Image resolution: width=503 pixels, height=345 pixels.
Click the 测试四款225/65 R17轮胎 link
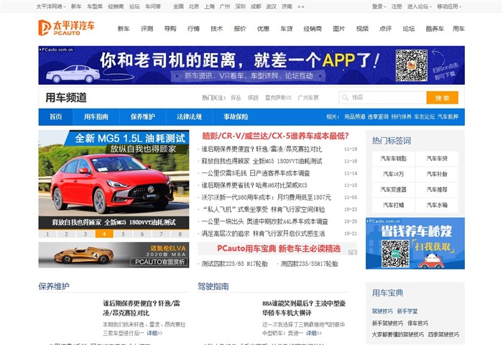pyautogui.click(x=234, y=264)
